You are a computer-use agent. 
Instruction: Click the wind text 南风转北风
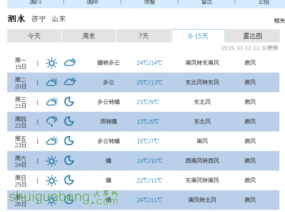coord(202,200)
